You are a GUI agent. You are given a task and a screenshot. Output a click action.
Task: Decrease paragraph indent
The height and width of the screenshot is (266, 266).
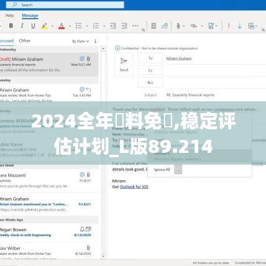point(113,26)
